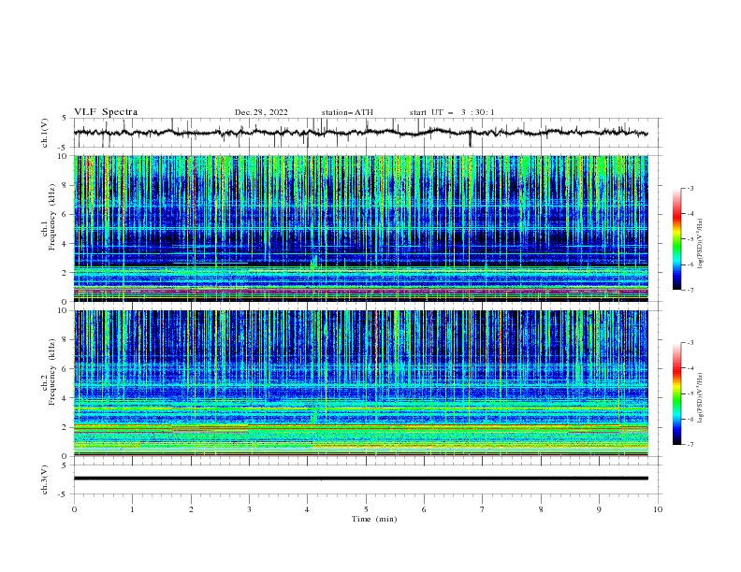Click the time axis tick label "5"
Viewport: 741px width, 572px height.
[366, 509]
